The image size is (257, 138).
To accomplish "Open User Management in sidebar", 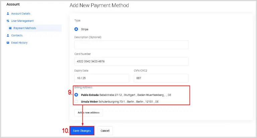I will (x=22, y=21).
